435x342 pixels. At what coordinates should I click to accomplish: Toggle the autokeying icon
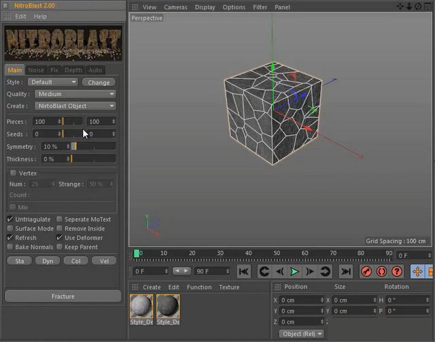click(381, 271)
